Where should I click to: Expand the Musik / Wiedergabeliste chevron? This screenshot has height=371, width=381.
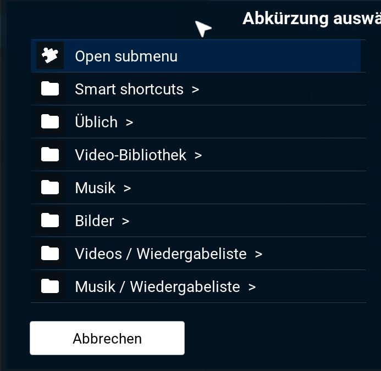(x=252, y=288)
